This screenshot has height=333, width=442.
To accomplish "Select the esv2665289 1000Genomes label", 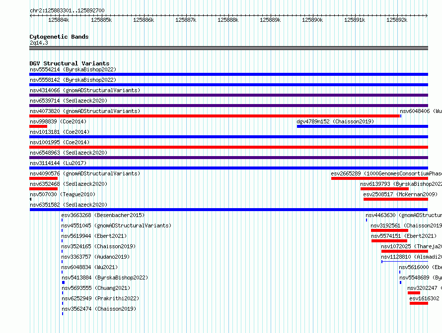I will pyautogui.click(x=386, y=173).
